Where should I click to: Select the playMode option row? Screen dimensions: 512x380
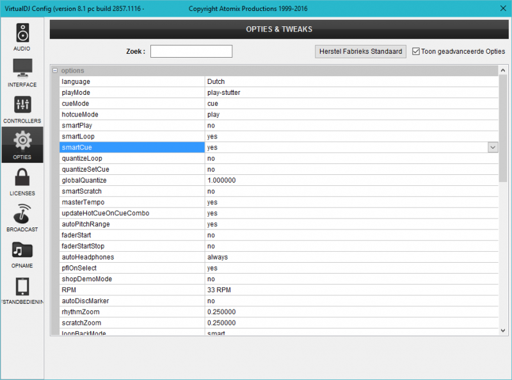[x=278, y=92]
